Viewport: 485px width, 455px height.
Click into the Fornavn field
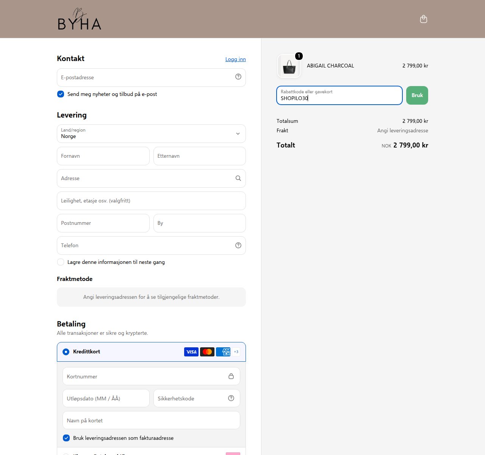[103, 156]
